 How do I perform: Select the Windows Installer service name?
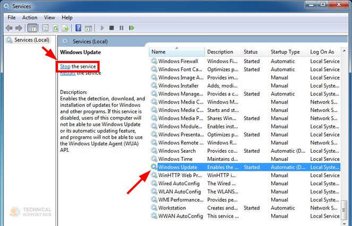pyautogui.click(x=178, y=86)
